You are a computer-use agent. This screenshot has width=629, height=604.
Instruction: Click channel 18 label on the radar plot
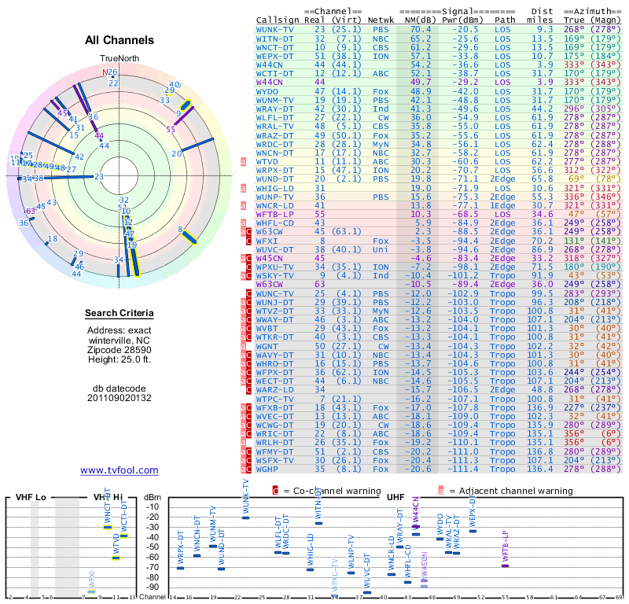(53, 239)
